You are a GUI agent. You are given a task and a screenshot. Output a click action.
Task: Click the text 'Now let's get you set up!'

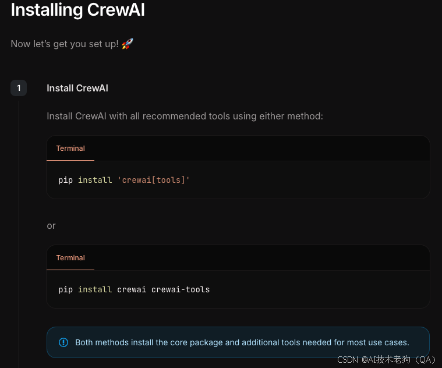pos(65,44)
